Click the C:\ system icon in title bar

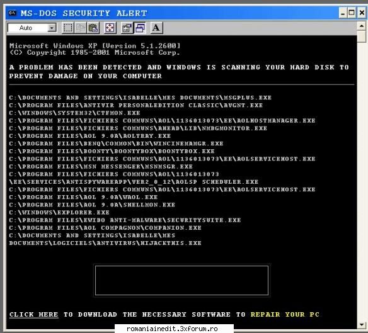12,13
